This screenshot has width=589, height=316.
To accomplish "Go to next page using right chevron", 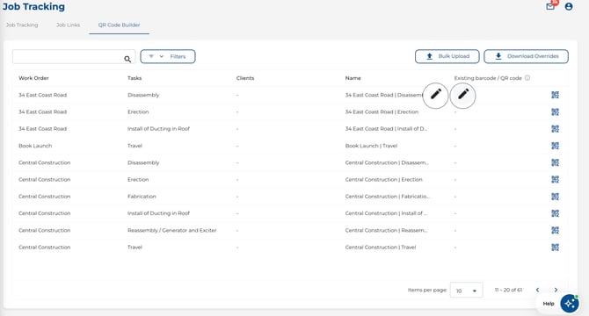I will pos(556,290).
